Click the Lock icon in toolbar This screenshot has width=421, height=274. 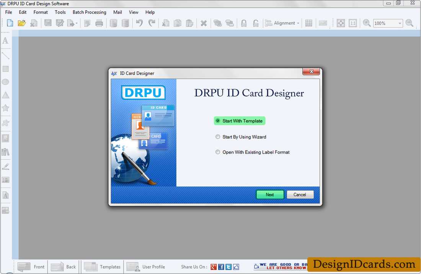point(244,23)
